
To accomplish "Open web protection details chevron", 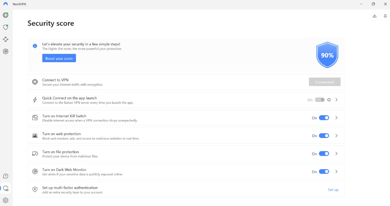I will [x=337, y=135].
